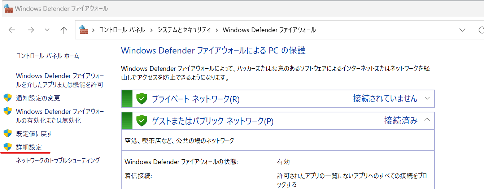The image size is (484, 189).
Task: Expand chevron after the address bar firewall icon
Action: click(x=93, y=30)
